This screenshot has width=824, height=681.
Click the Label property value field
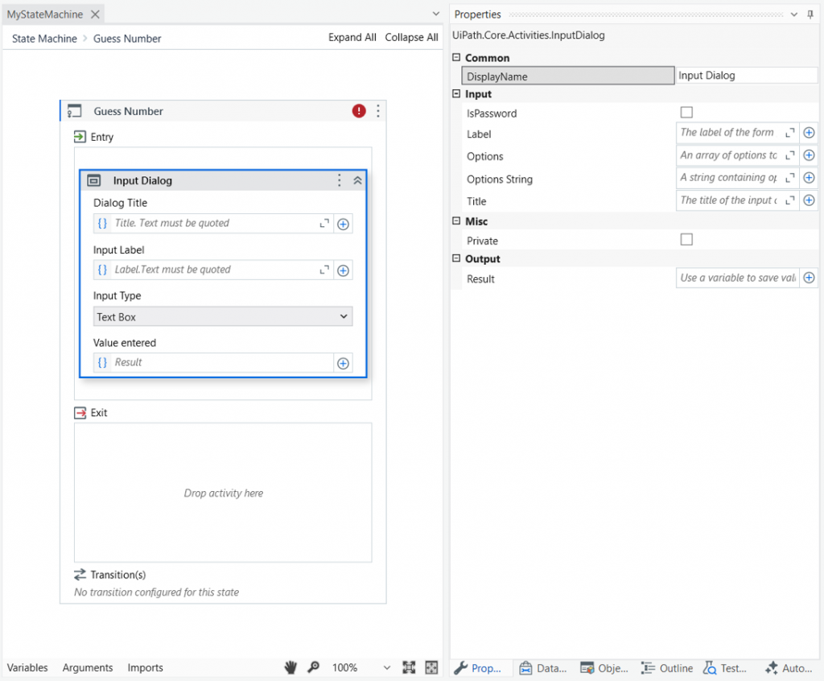(729, 133)
